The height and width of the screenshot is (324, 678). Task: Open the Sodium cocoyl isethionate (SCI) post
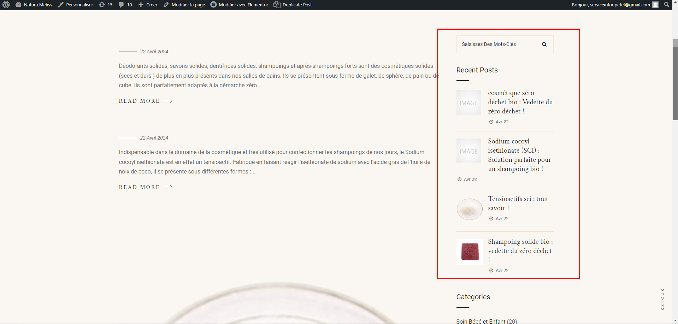pyautogui.click(x=520, y=155)
